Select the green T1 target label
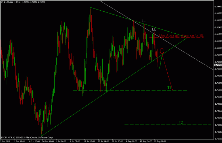This screenshot has height=143, width=222. (169, 88)
